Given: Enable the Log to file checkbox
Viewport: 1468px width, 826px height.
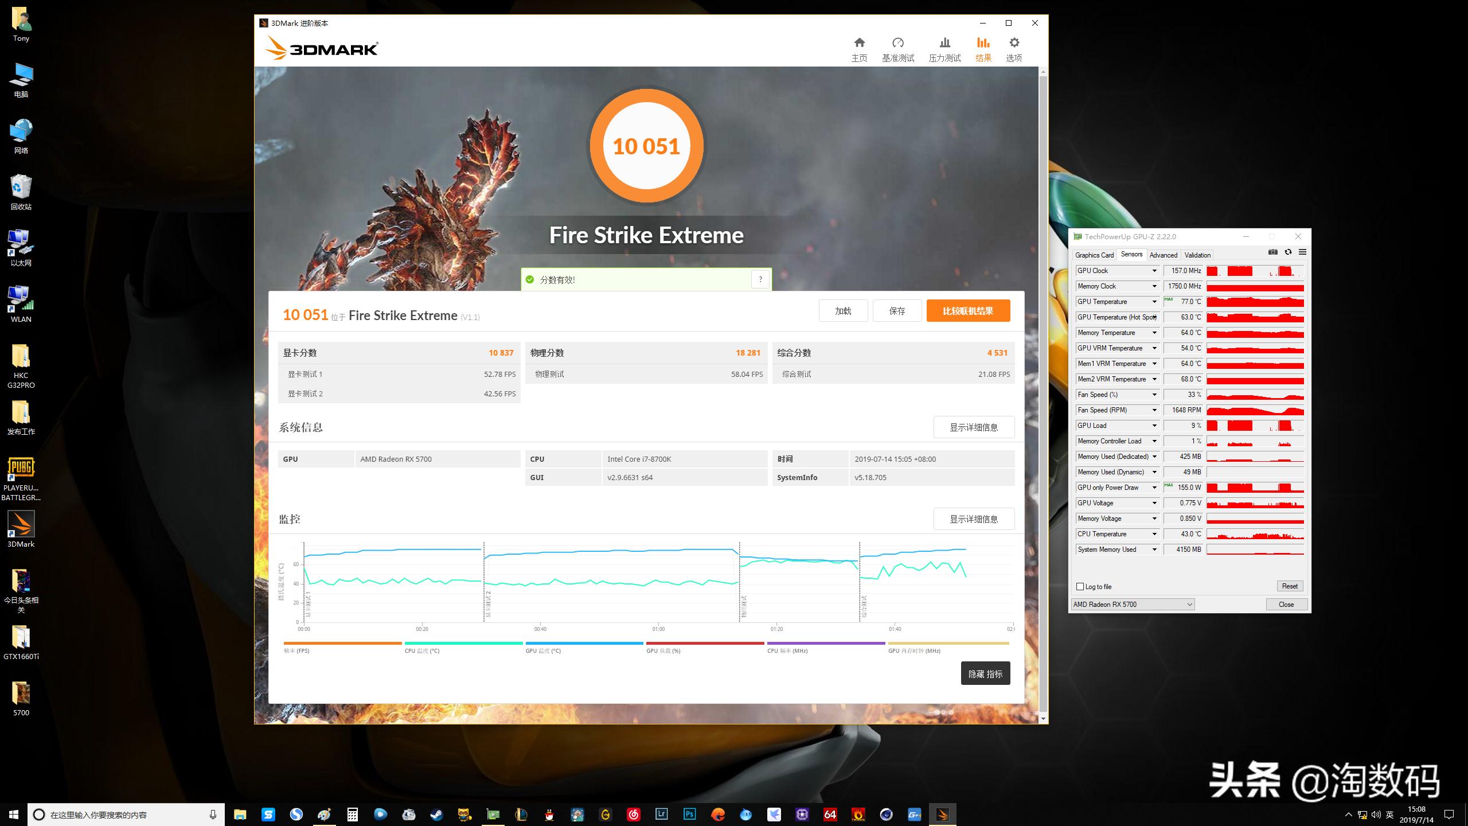Looking at the screenshot, I should pyautogui.click(x=1080, y=587).
